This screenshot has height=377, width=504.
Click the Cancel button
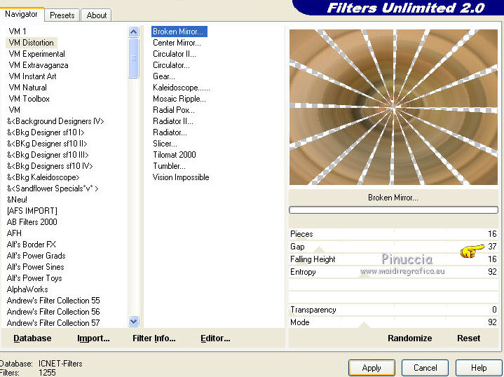[425, 368]
